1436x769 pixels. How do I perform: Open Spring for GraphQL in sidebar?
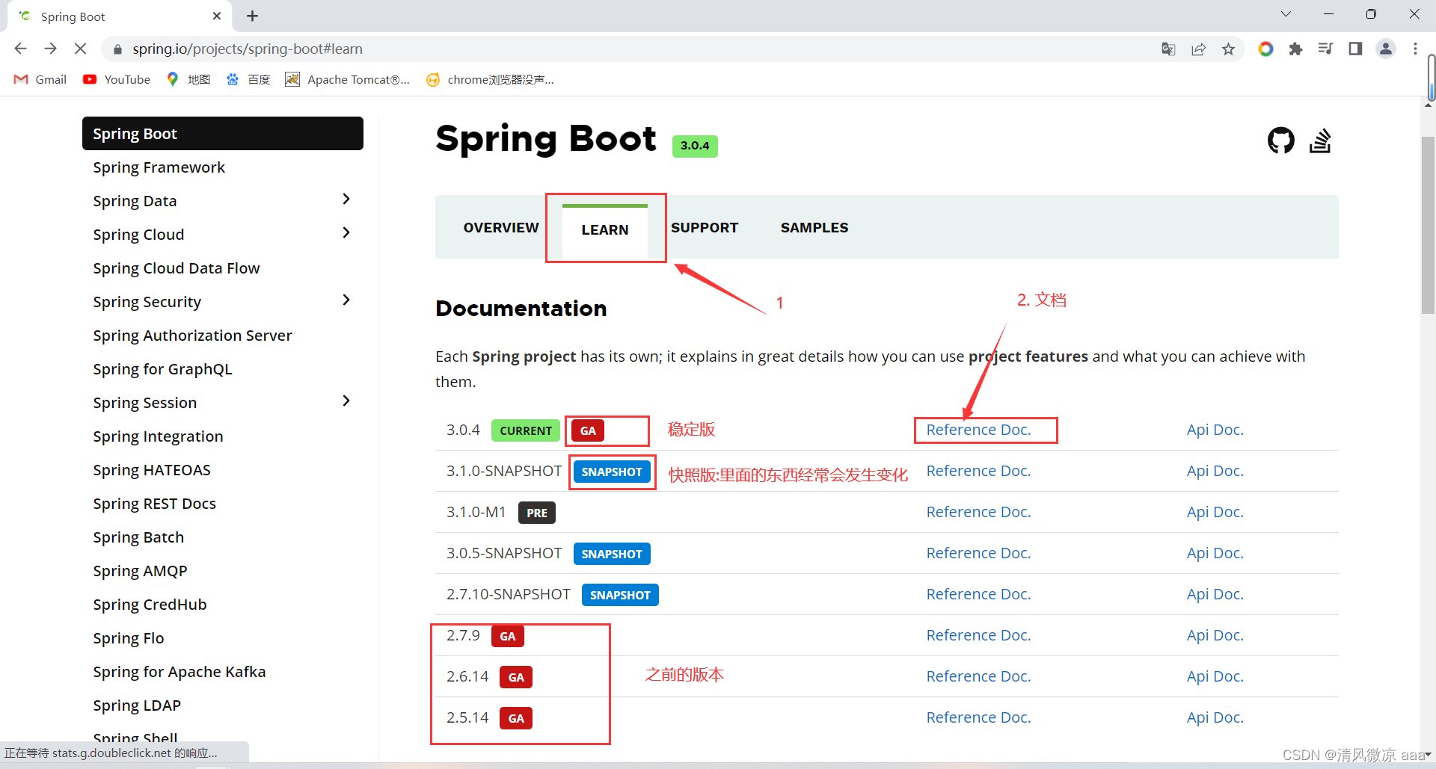click(162, 369)
